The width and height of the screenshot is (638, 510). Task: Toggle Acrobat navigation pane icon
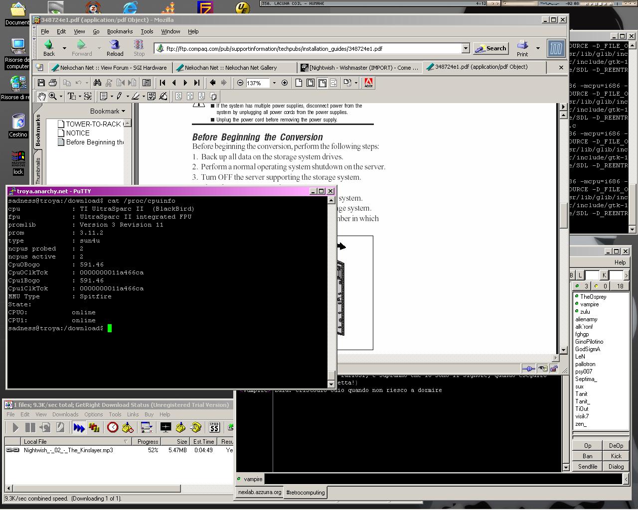[x=147, y=83]
